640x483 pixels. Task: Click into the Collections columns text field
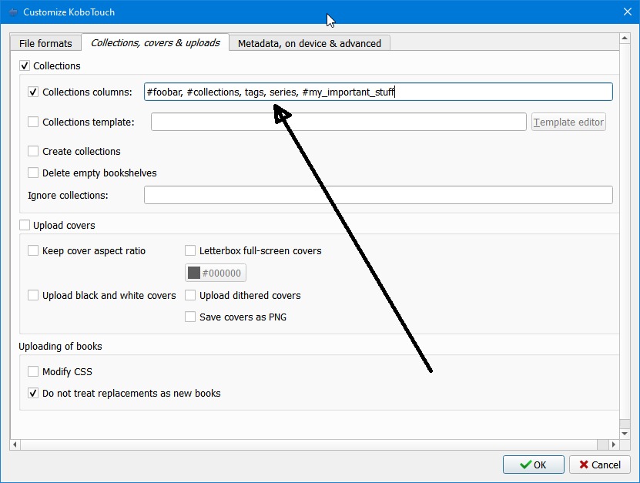point(378,92)
